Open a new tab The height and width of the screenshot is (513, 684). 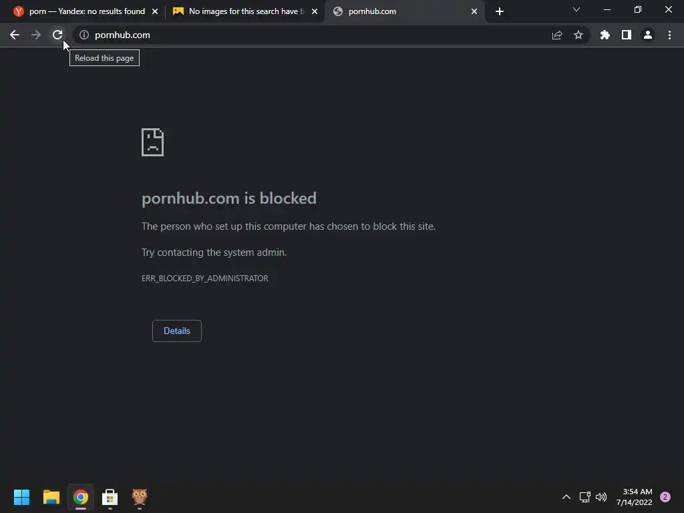pos(500,11)
